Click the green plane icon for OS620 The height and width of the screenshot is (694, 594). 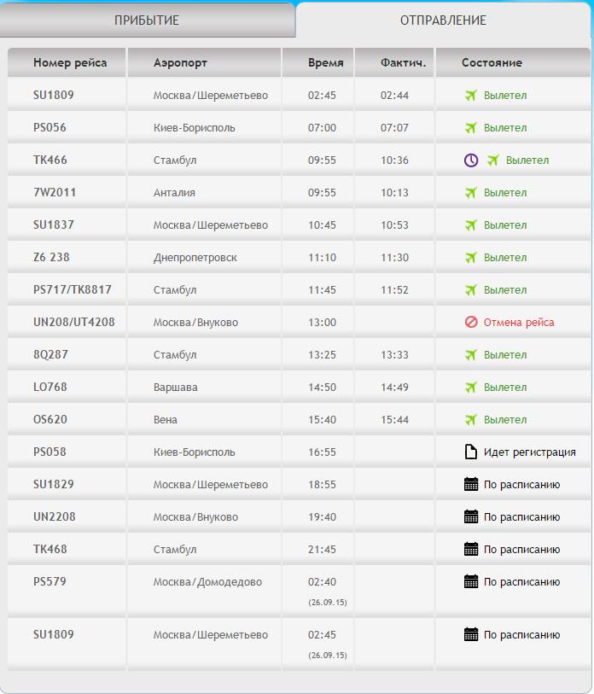pyautogui.click(x=471, y=420)
